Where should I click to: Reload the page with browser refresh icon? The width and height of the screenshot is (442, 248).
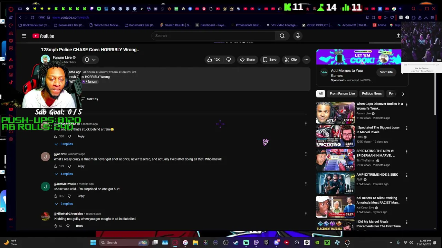tap(32, 17)
